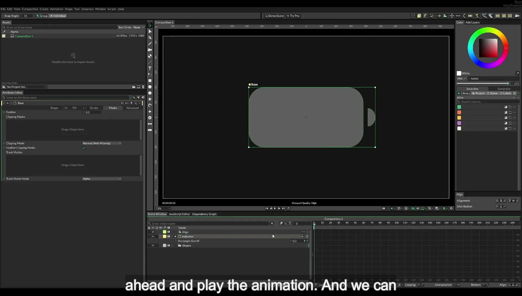Viewport: 522px width, 296px height.
Task: Switch the palette to Generator
Action: (x=504, y=89)
